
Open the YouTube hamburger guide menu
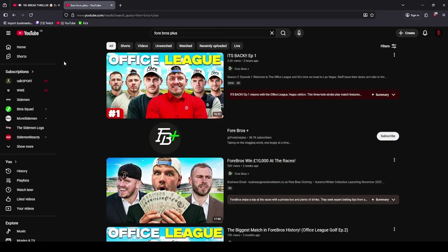8,33
